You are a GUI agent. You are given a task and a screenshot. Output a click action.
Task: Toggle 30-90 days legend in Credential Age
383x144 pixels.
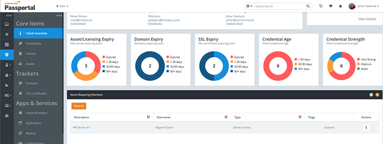pyautogui.click(x=303, y=64)
